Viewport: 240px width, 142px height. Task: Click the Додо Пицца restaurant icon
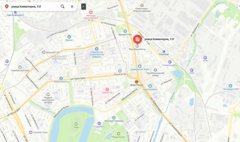136,82
